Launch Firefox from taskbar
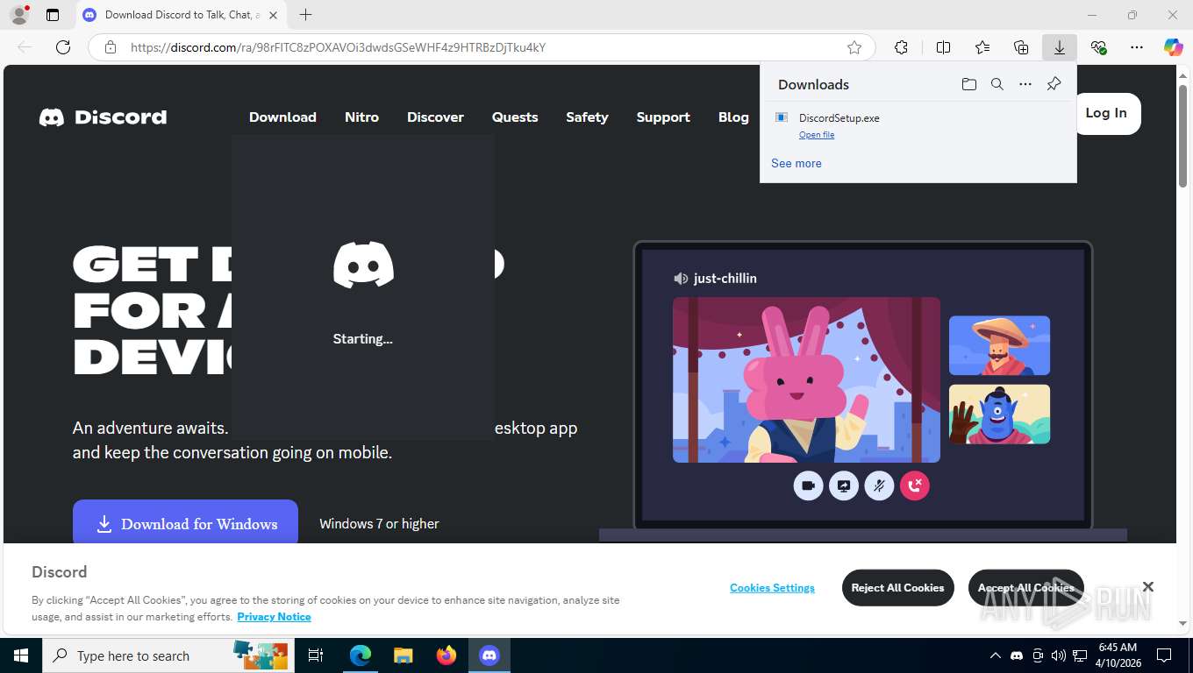The width and height of the screenshot is (1193, 673). coord(446,655)
